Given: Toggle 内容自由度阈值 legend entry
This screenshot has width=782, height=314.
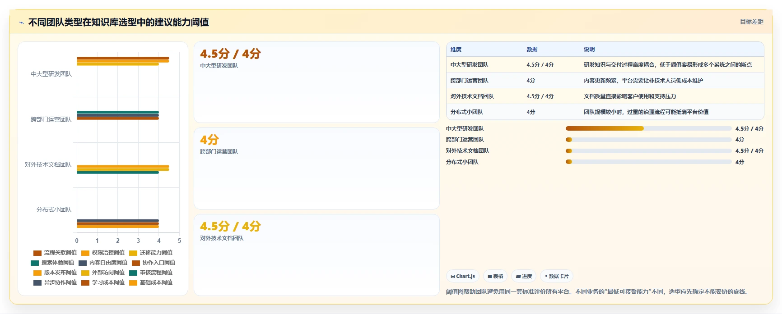Looking at the screenshot, I should point(103,263).
